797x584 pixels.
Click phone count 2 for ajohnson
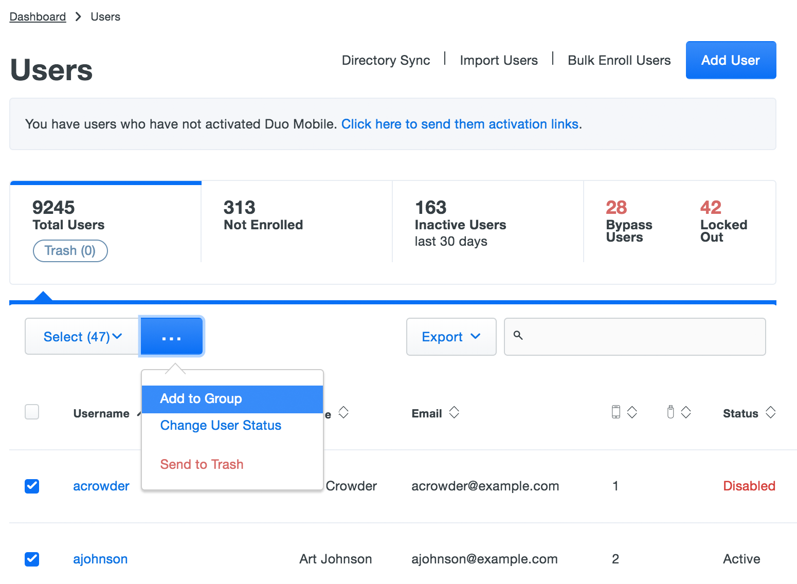pos(615,559)
